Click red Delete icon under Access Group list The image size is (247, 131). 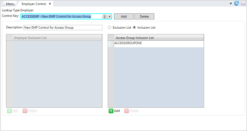pyautogui.click(x=126, y=111)
